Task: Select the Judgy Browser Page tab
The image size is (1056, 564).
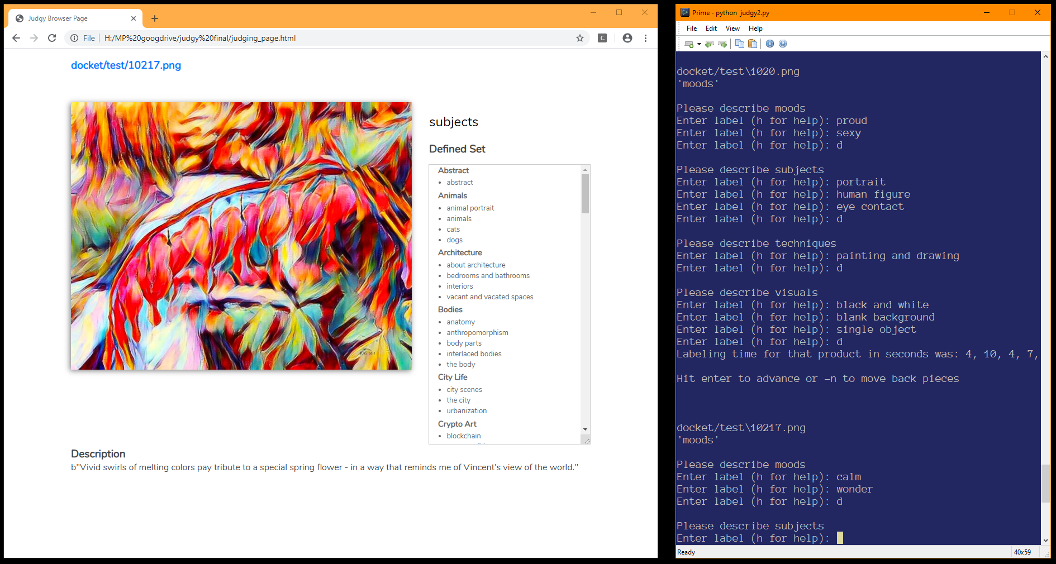Action: click(75, 18)
